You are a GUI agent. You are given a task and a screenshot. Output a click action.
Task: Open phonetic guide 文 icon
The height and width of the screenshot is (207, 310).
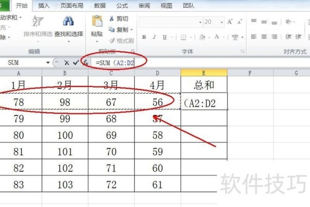(x=235, y=37)
